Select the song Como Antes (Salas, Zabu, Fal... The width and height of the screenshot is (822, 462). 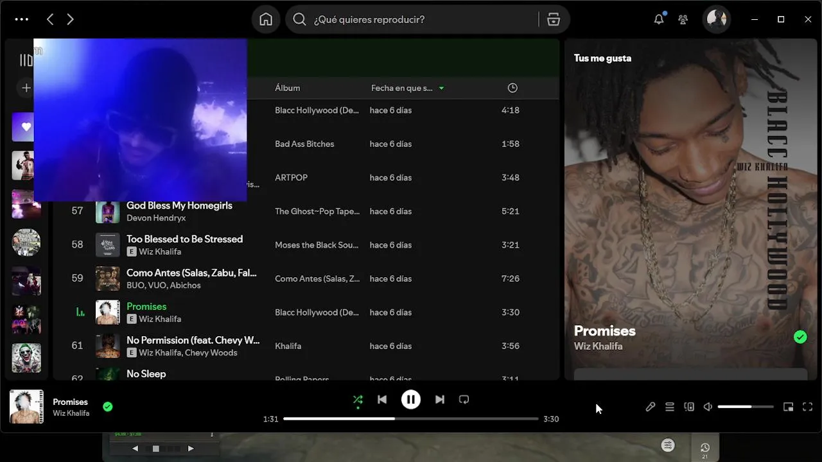click(x=191, y=273)
